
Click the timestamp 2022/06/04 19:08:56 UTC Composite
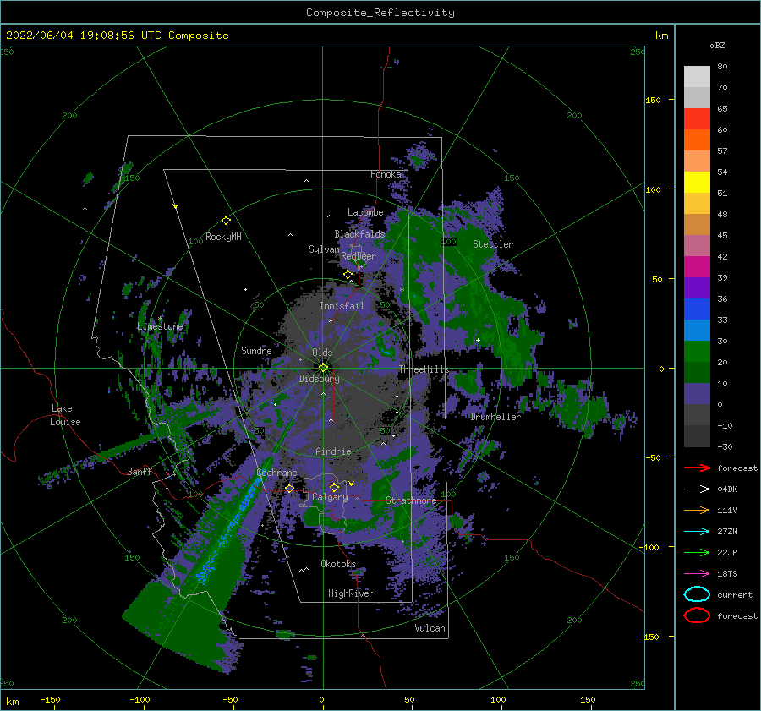(117, 36)
